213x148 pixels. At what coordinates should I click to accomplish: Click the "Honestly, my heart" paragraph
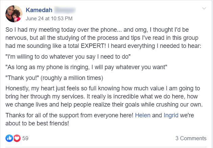[104, 96]
